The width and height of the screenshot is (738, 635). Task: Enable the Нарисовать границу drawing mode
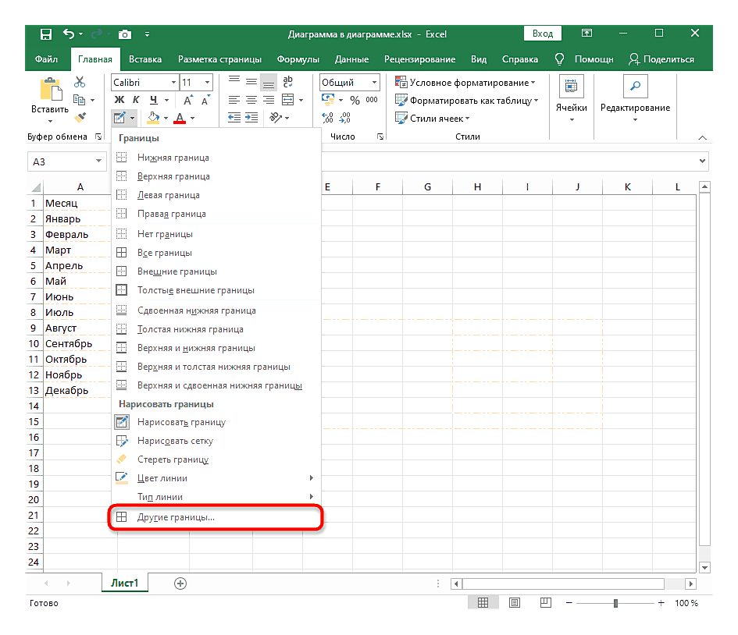click(181, 422)
